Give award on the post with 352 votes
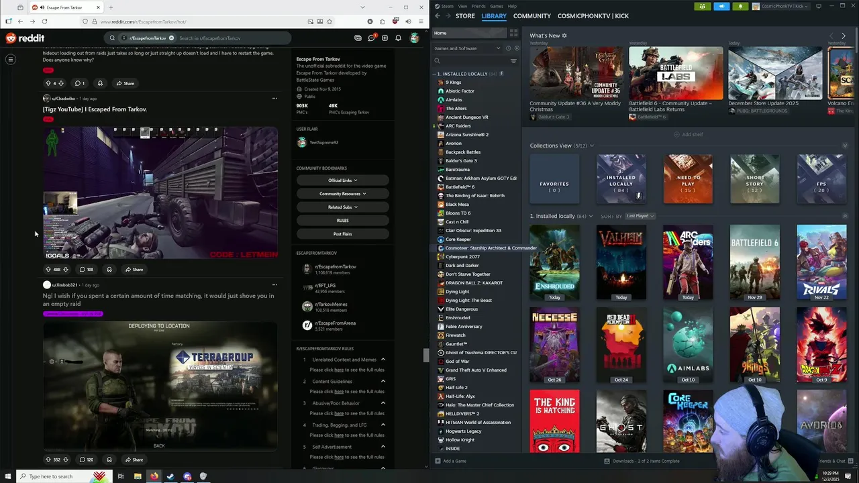 click(x=109, y=460)
